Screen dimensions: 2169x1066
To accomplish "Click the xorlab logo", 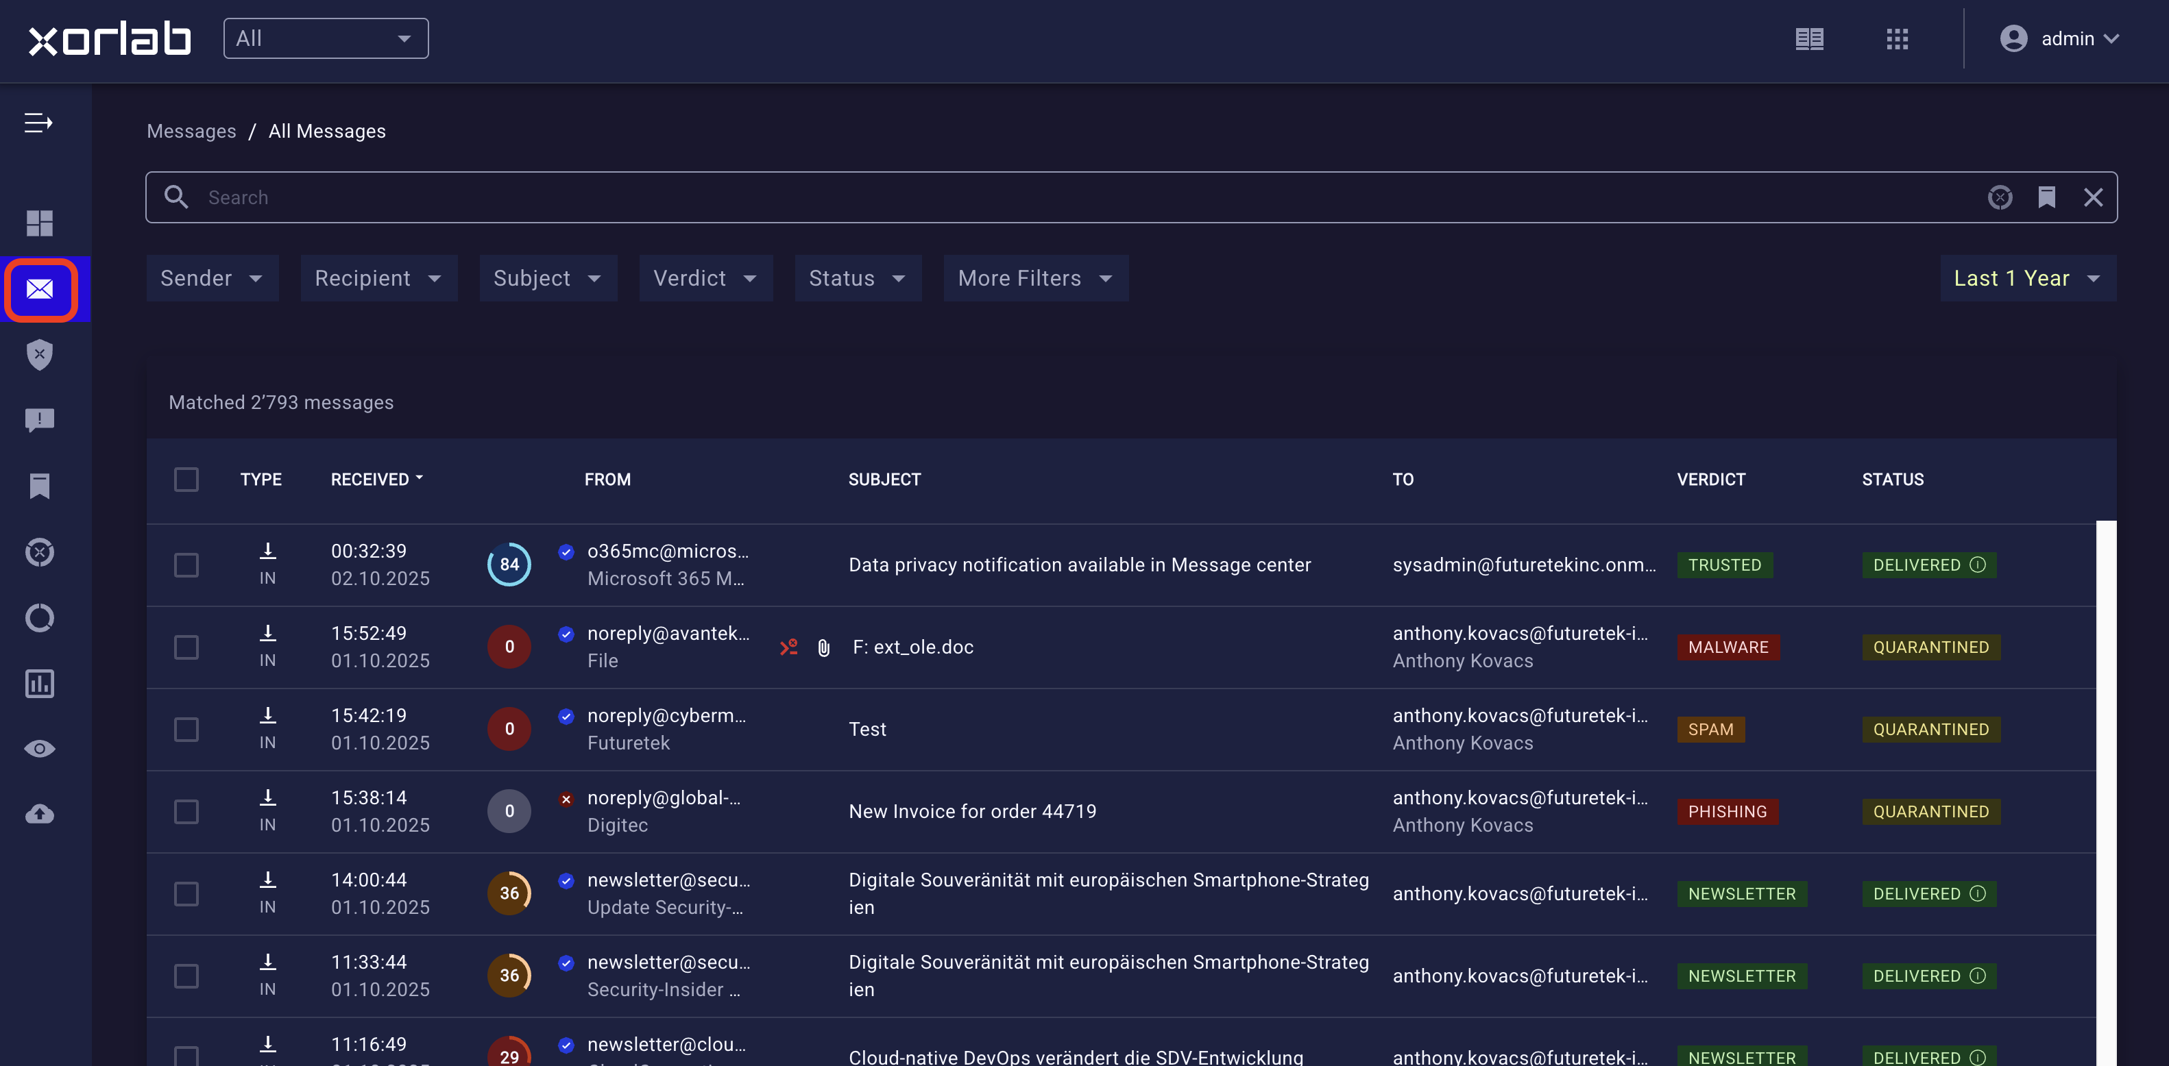I will point(110,38).
